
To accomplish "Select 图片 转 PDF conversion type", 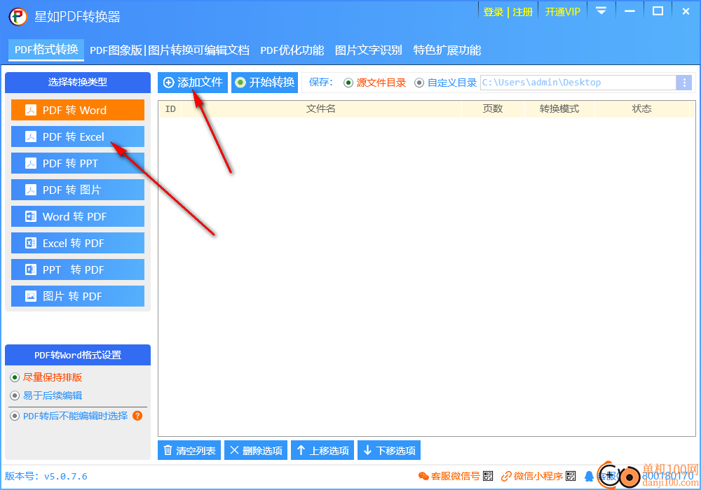I will 78,296.
